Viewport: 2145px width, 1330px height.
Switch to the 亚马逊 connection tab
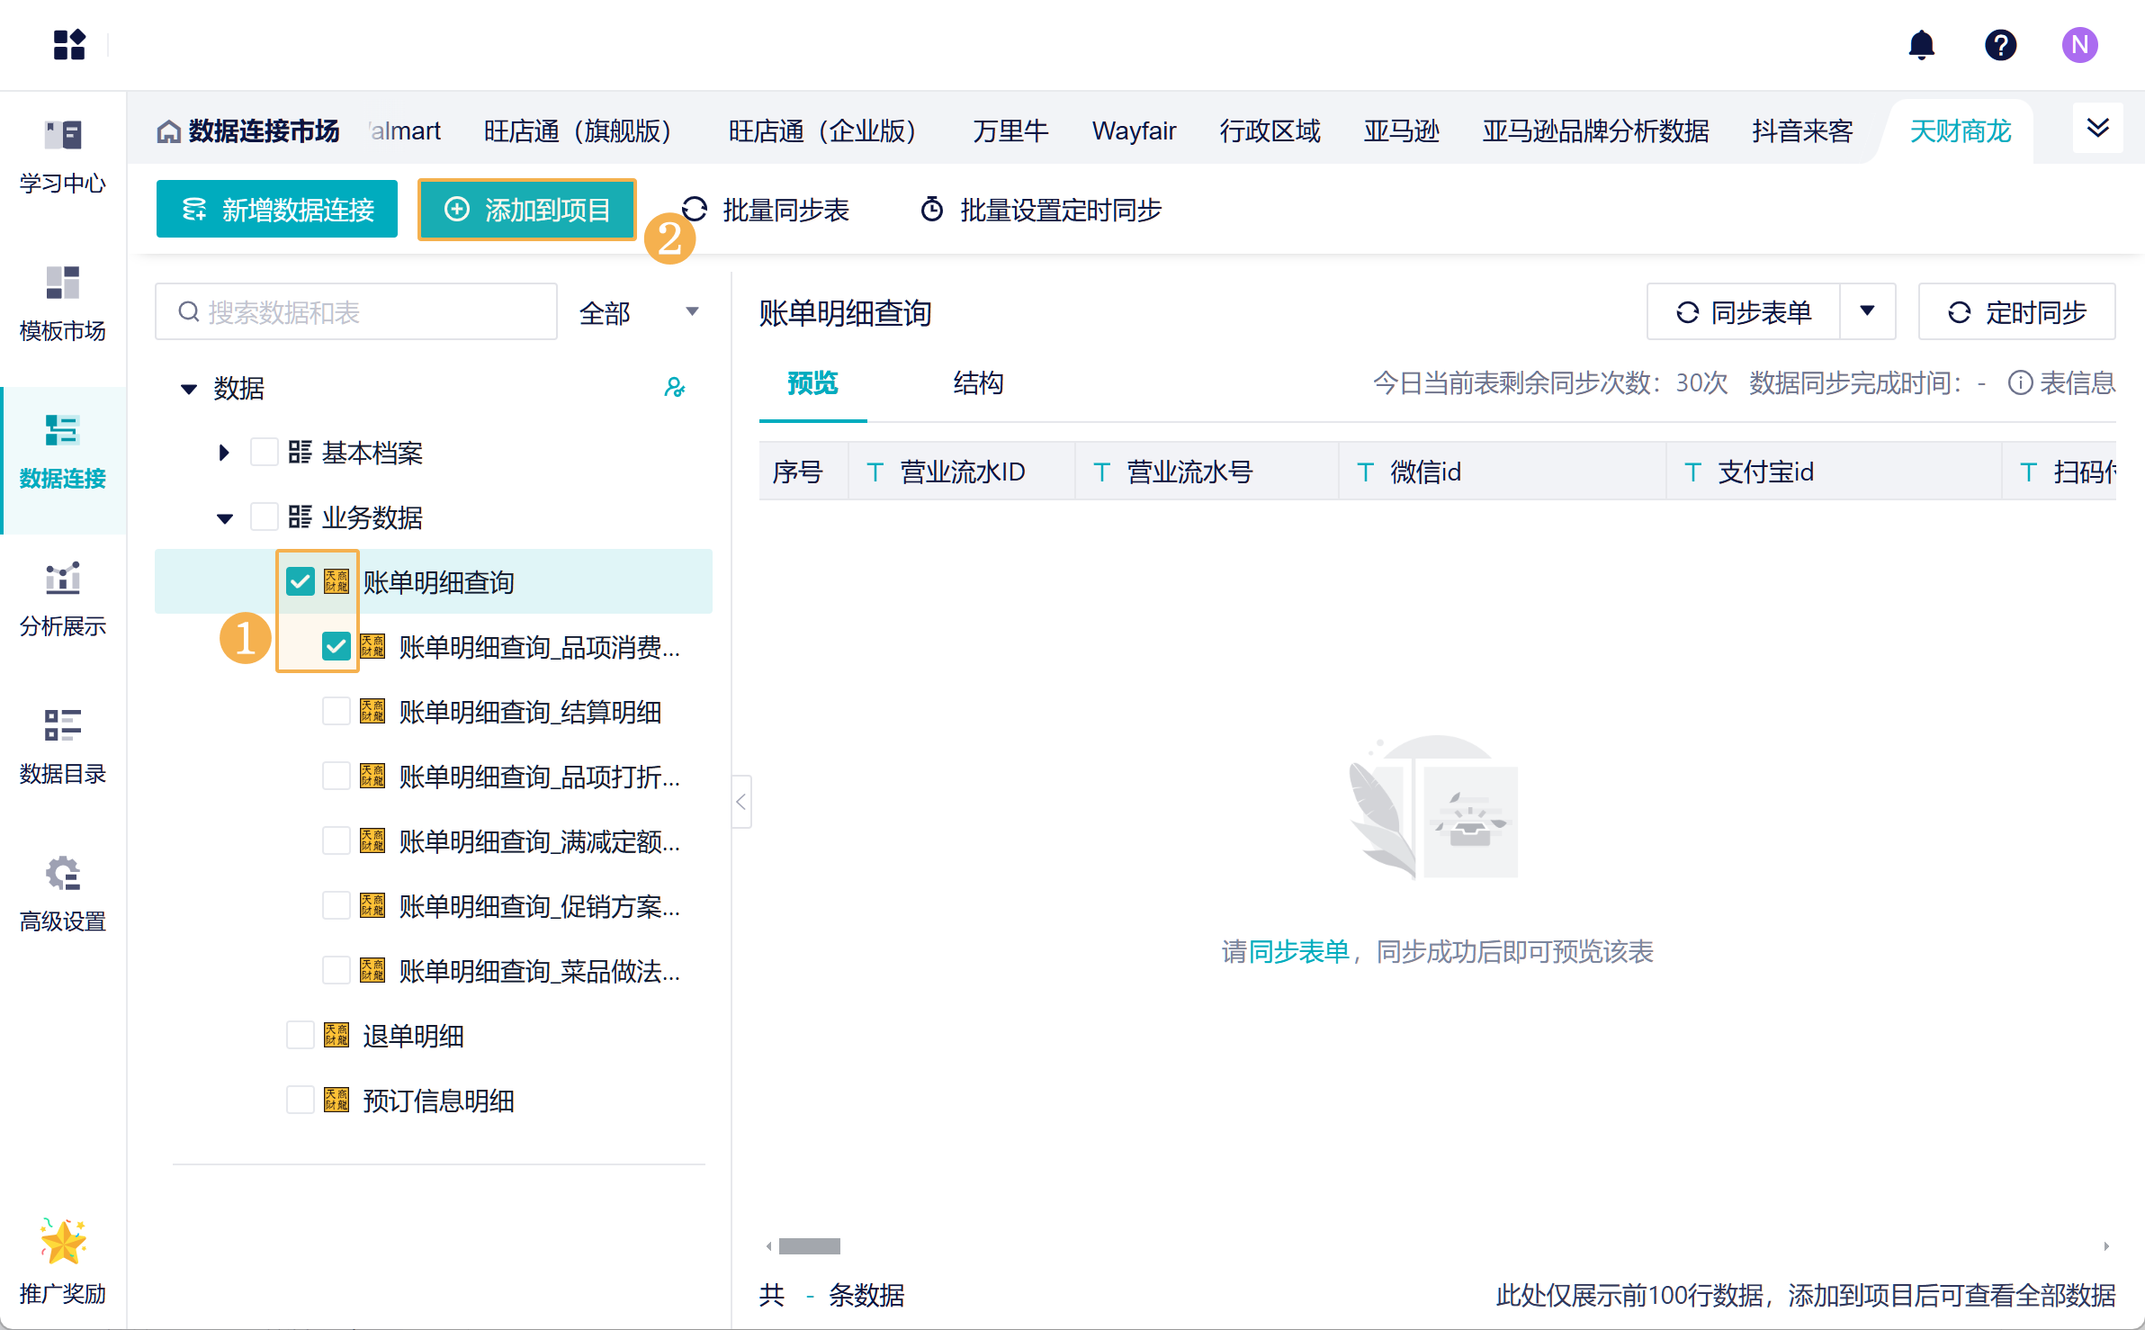(1401, 131)
